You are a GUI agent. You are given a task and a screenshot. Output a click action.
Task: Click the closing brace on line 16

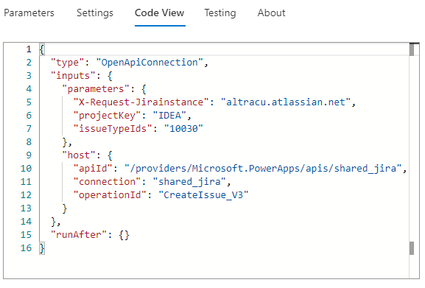[x=42, y=248]
